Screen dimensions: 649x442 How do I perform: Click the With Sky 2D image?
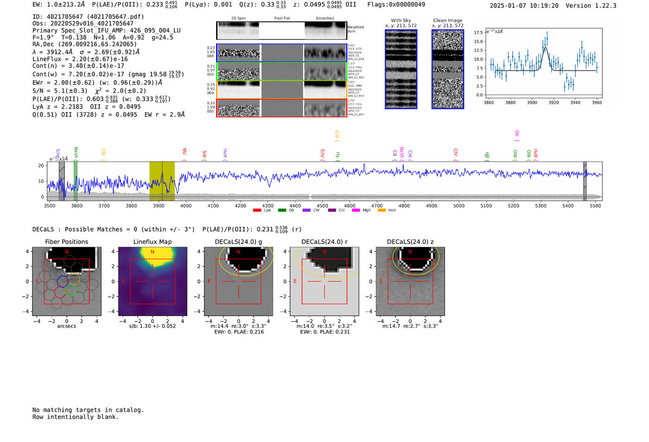point(401,69)
